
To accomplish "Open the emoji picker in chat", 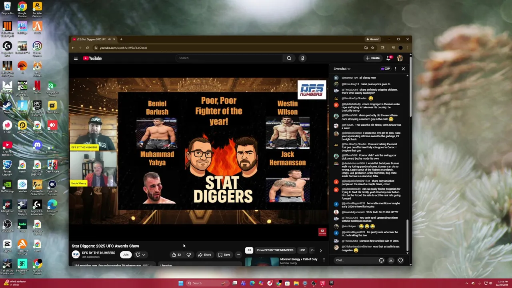I will [381, 260].
